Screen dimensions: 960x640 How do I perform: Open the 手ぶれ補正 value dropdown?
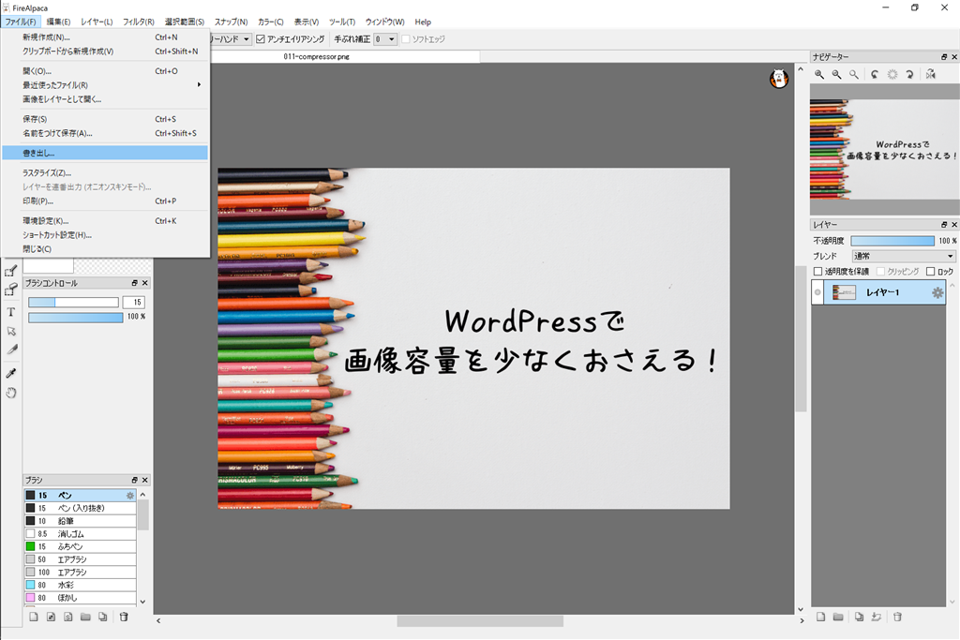385,39
